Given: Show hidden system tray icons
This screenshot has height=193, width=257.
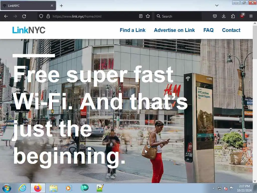Looking at the screenshot, I should (213, 188).
